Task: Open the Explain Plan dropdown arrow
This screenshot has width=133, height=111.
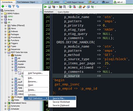Action: 57,7
